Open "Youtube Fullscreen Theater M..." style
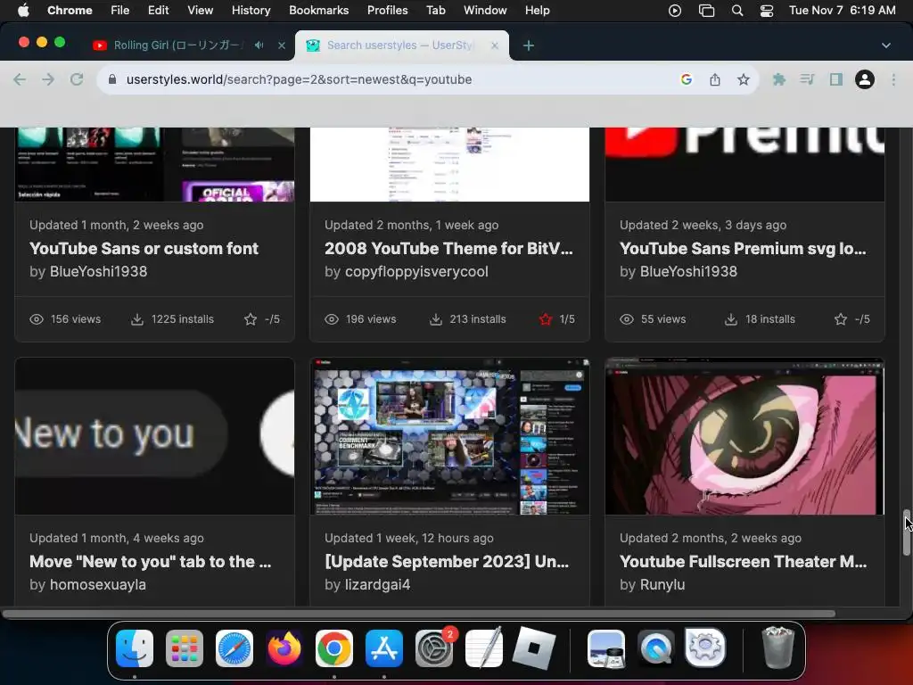 tap(743, 562)
